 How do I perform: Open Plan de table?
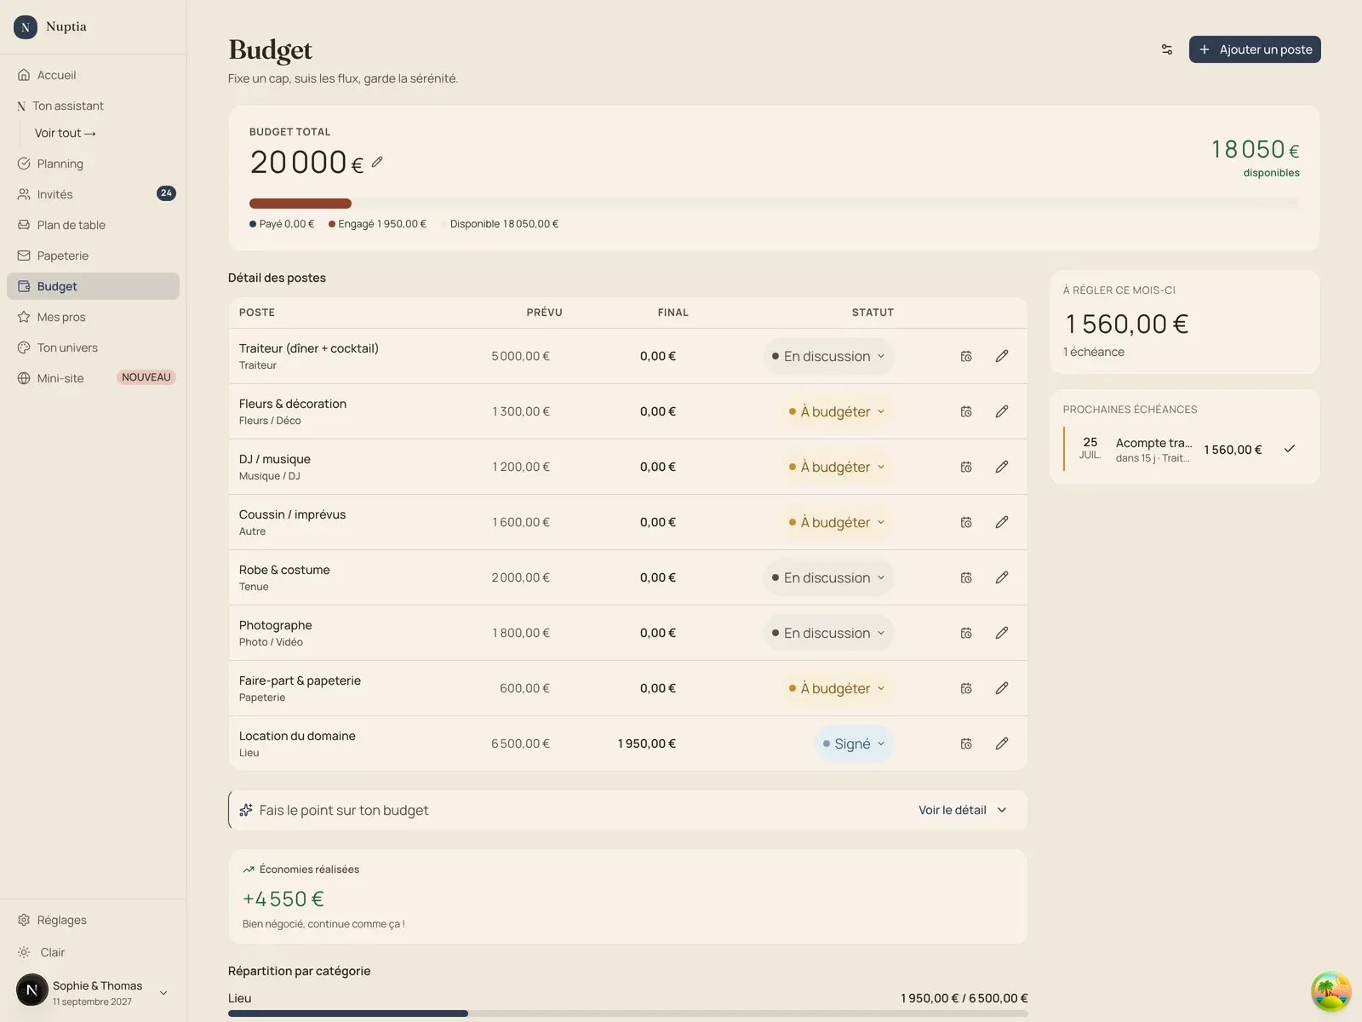click(x=94, y=225)
